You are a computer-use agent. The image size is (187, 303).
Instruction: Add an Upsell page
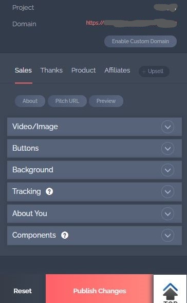(154, 72)
